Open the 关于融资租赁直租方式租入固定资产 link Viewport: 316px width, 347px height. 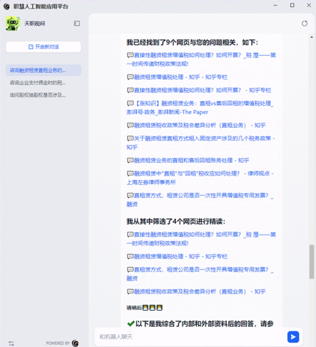point(200,143)
